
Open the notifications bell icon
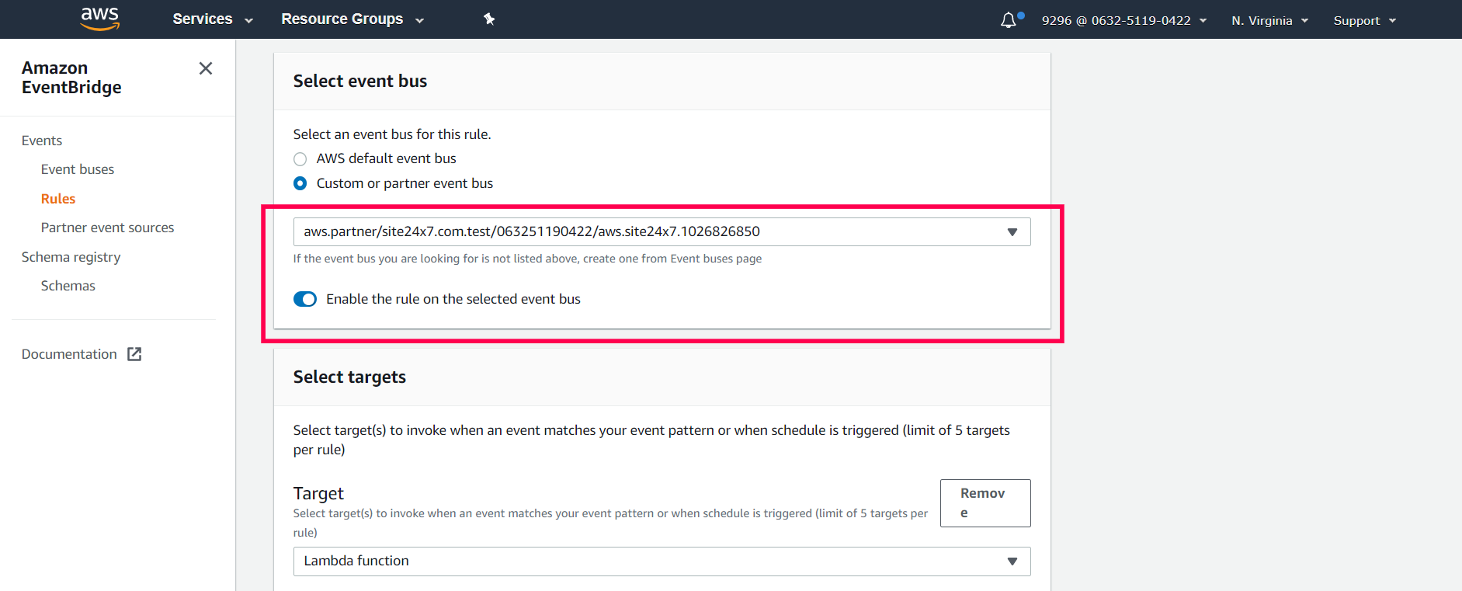coord(1008,20)
